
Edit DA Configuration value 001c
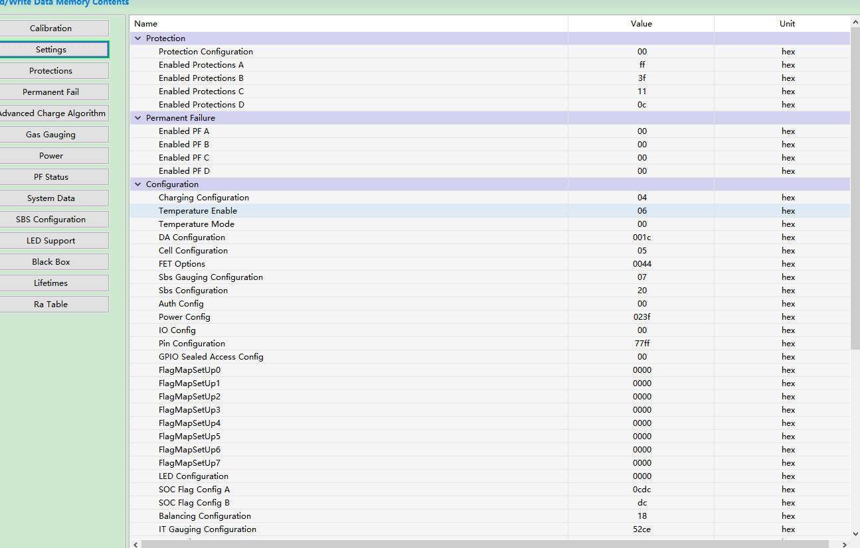[x=642, y=238]
